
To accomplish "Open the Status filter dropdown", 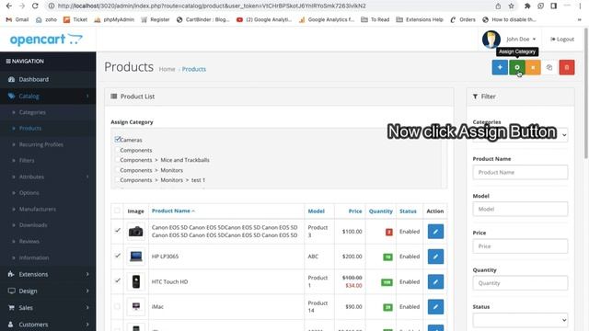I will click(520, 320).
